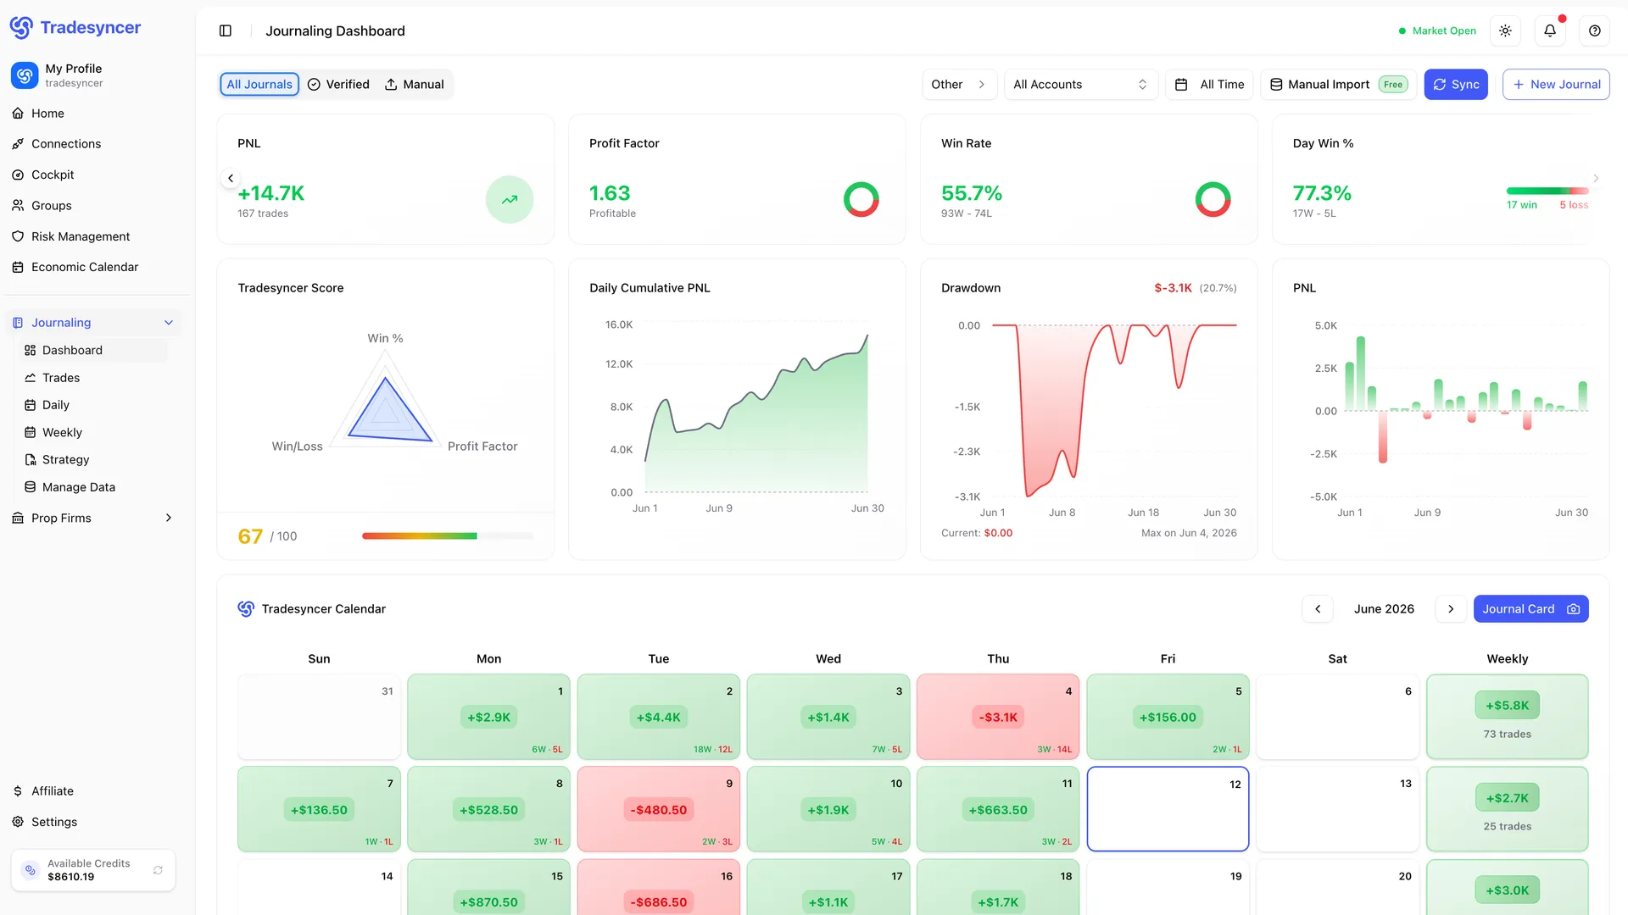Click the Market Open status
This screenshot has width=1628, height=915.
click(1437, 30)
